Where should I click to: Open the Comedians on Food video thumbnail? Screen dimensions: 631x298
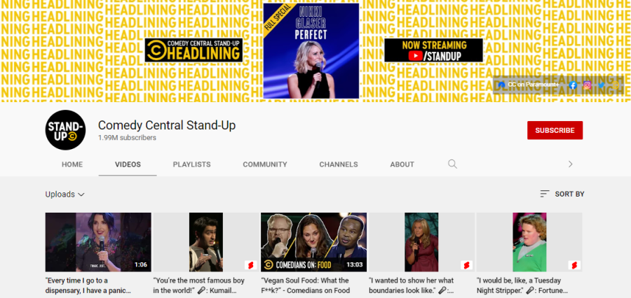point(313,242)
